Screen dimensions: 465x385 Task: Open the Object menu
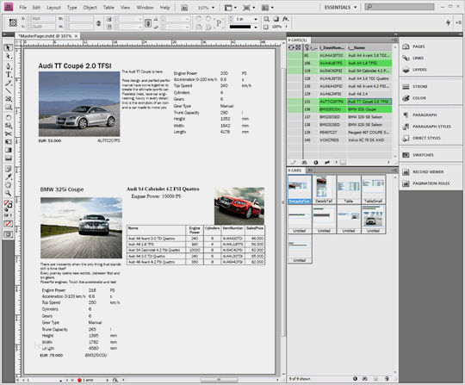click(x=90, y=8)
